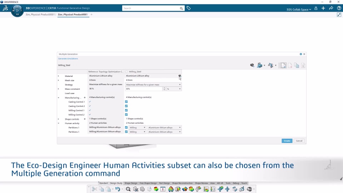Open the user profile icon
Image resolution: width=343 pixels, height=193 pixels.
[316, 8]
